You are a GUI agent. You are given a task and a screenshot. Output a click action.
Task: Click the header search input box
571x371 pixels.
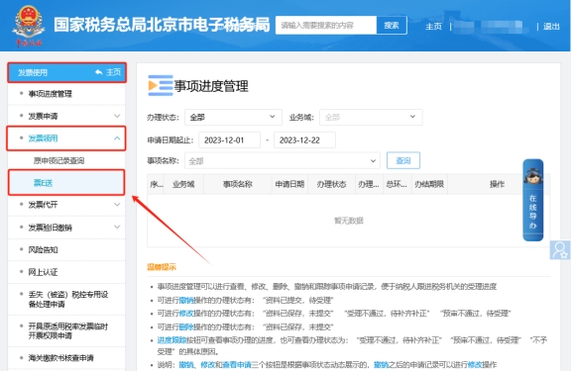(x=326, y=26)
